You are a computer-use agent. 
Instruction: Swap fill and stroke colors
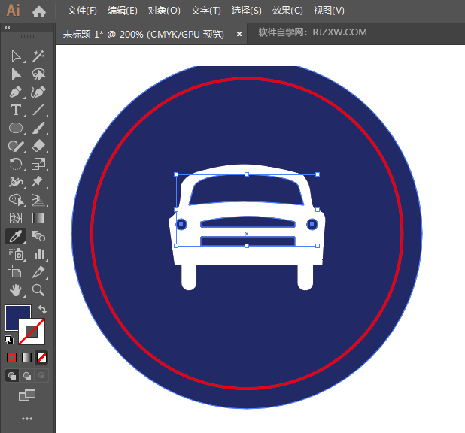(x=42, y=310)
